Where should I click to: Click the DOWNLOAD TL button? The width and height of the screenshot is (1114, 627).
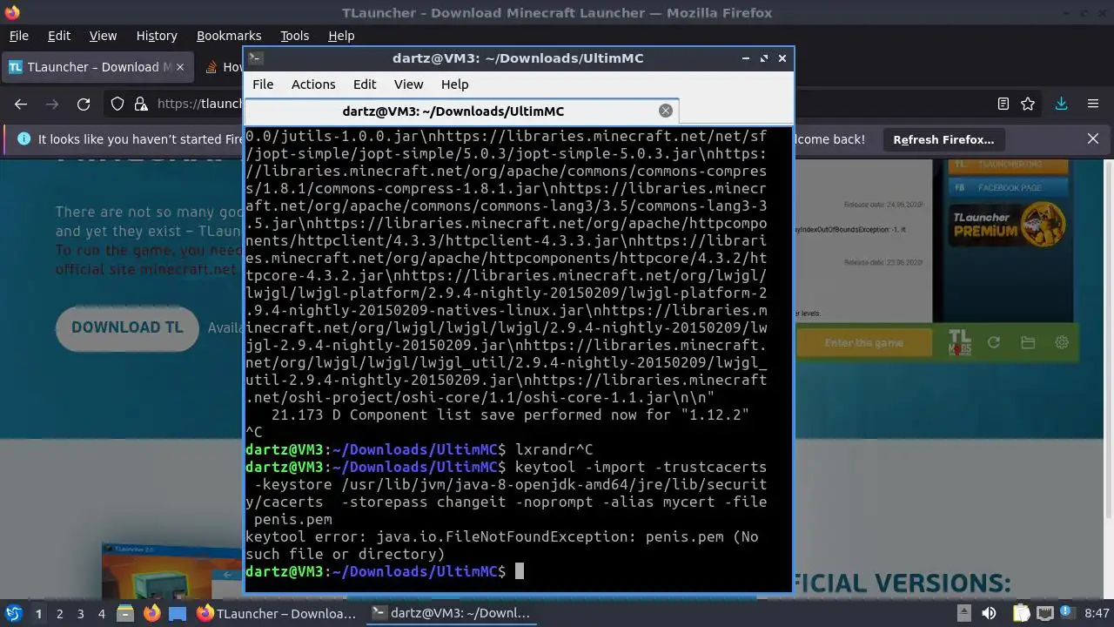pos(127,328)
